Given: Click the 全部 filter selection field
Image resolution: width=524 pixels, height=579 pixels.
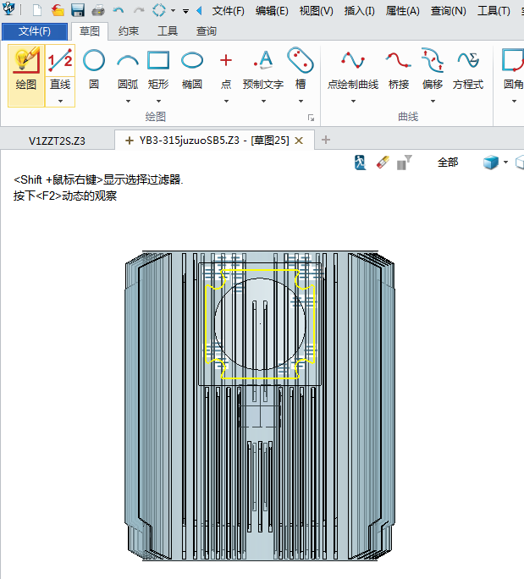Looking at the screenshot, I should coord(447,163).
